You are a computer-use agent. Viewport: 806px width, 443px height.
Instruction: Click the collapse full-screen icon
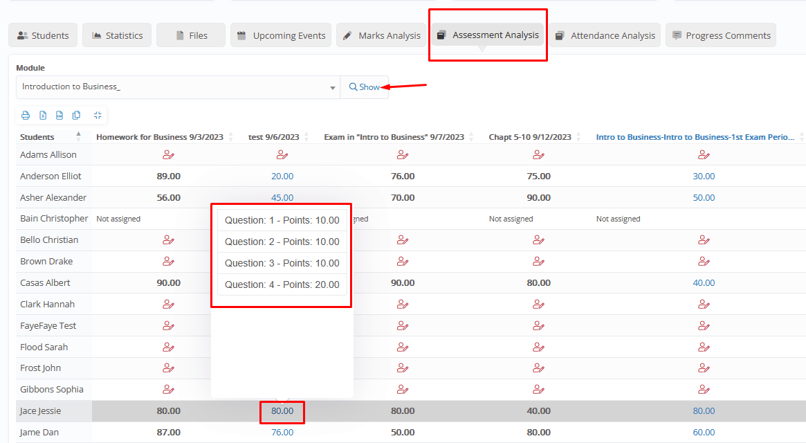click(98, 116)
